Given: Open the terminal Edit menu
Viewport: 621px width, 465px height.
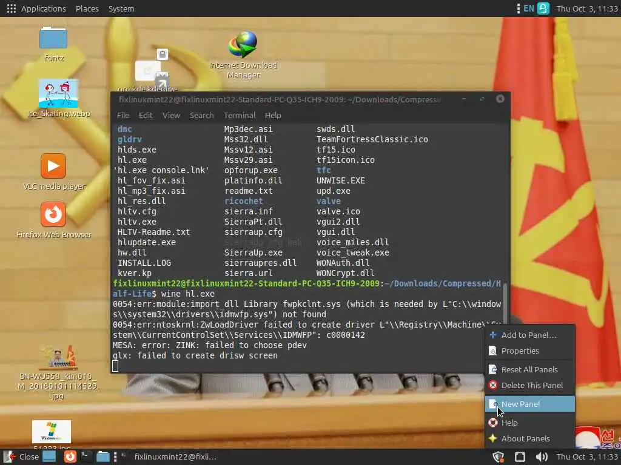Looking at the screenshot, I should pos(146,115).
